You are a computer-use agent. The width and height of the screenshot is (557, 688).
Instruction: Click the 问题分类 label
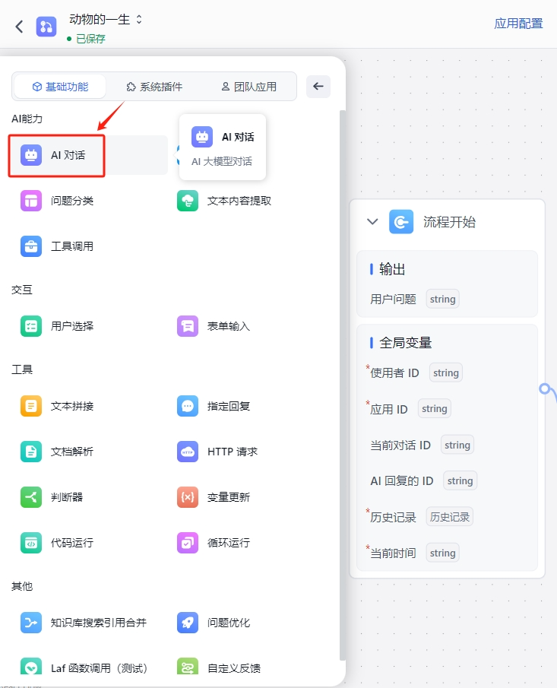[x=72, y=201]
